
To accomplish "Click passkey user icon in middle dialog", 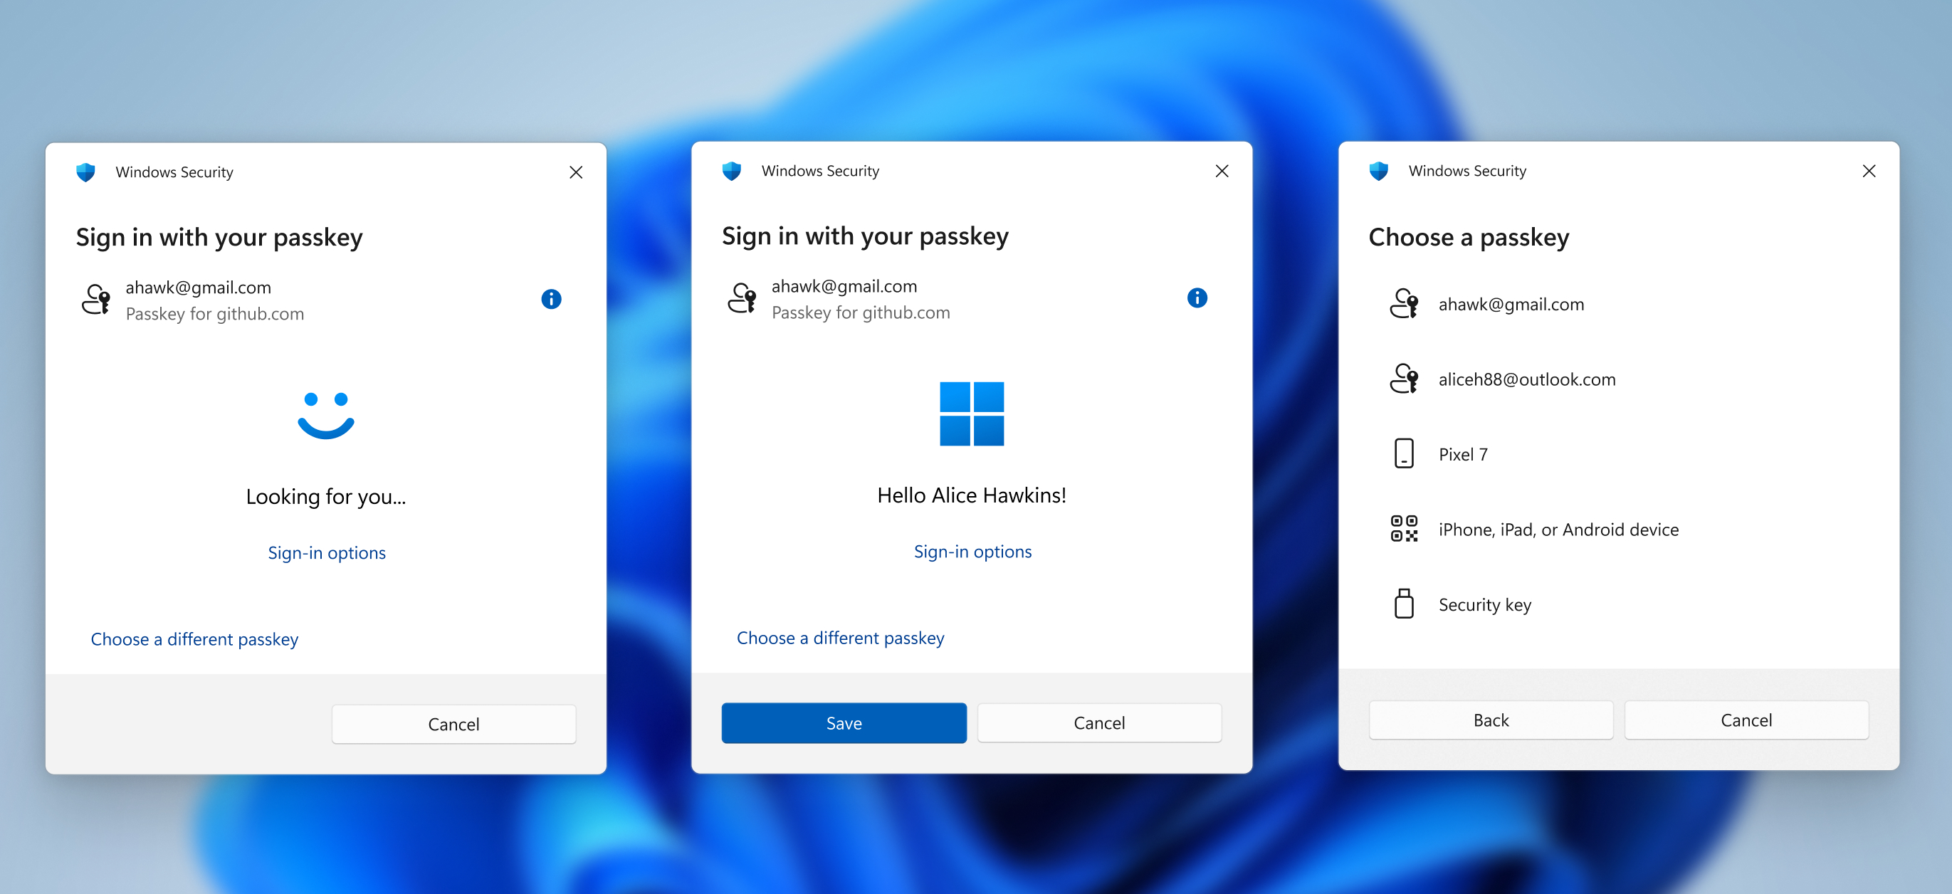I will (x=742, y=298).
